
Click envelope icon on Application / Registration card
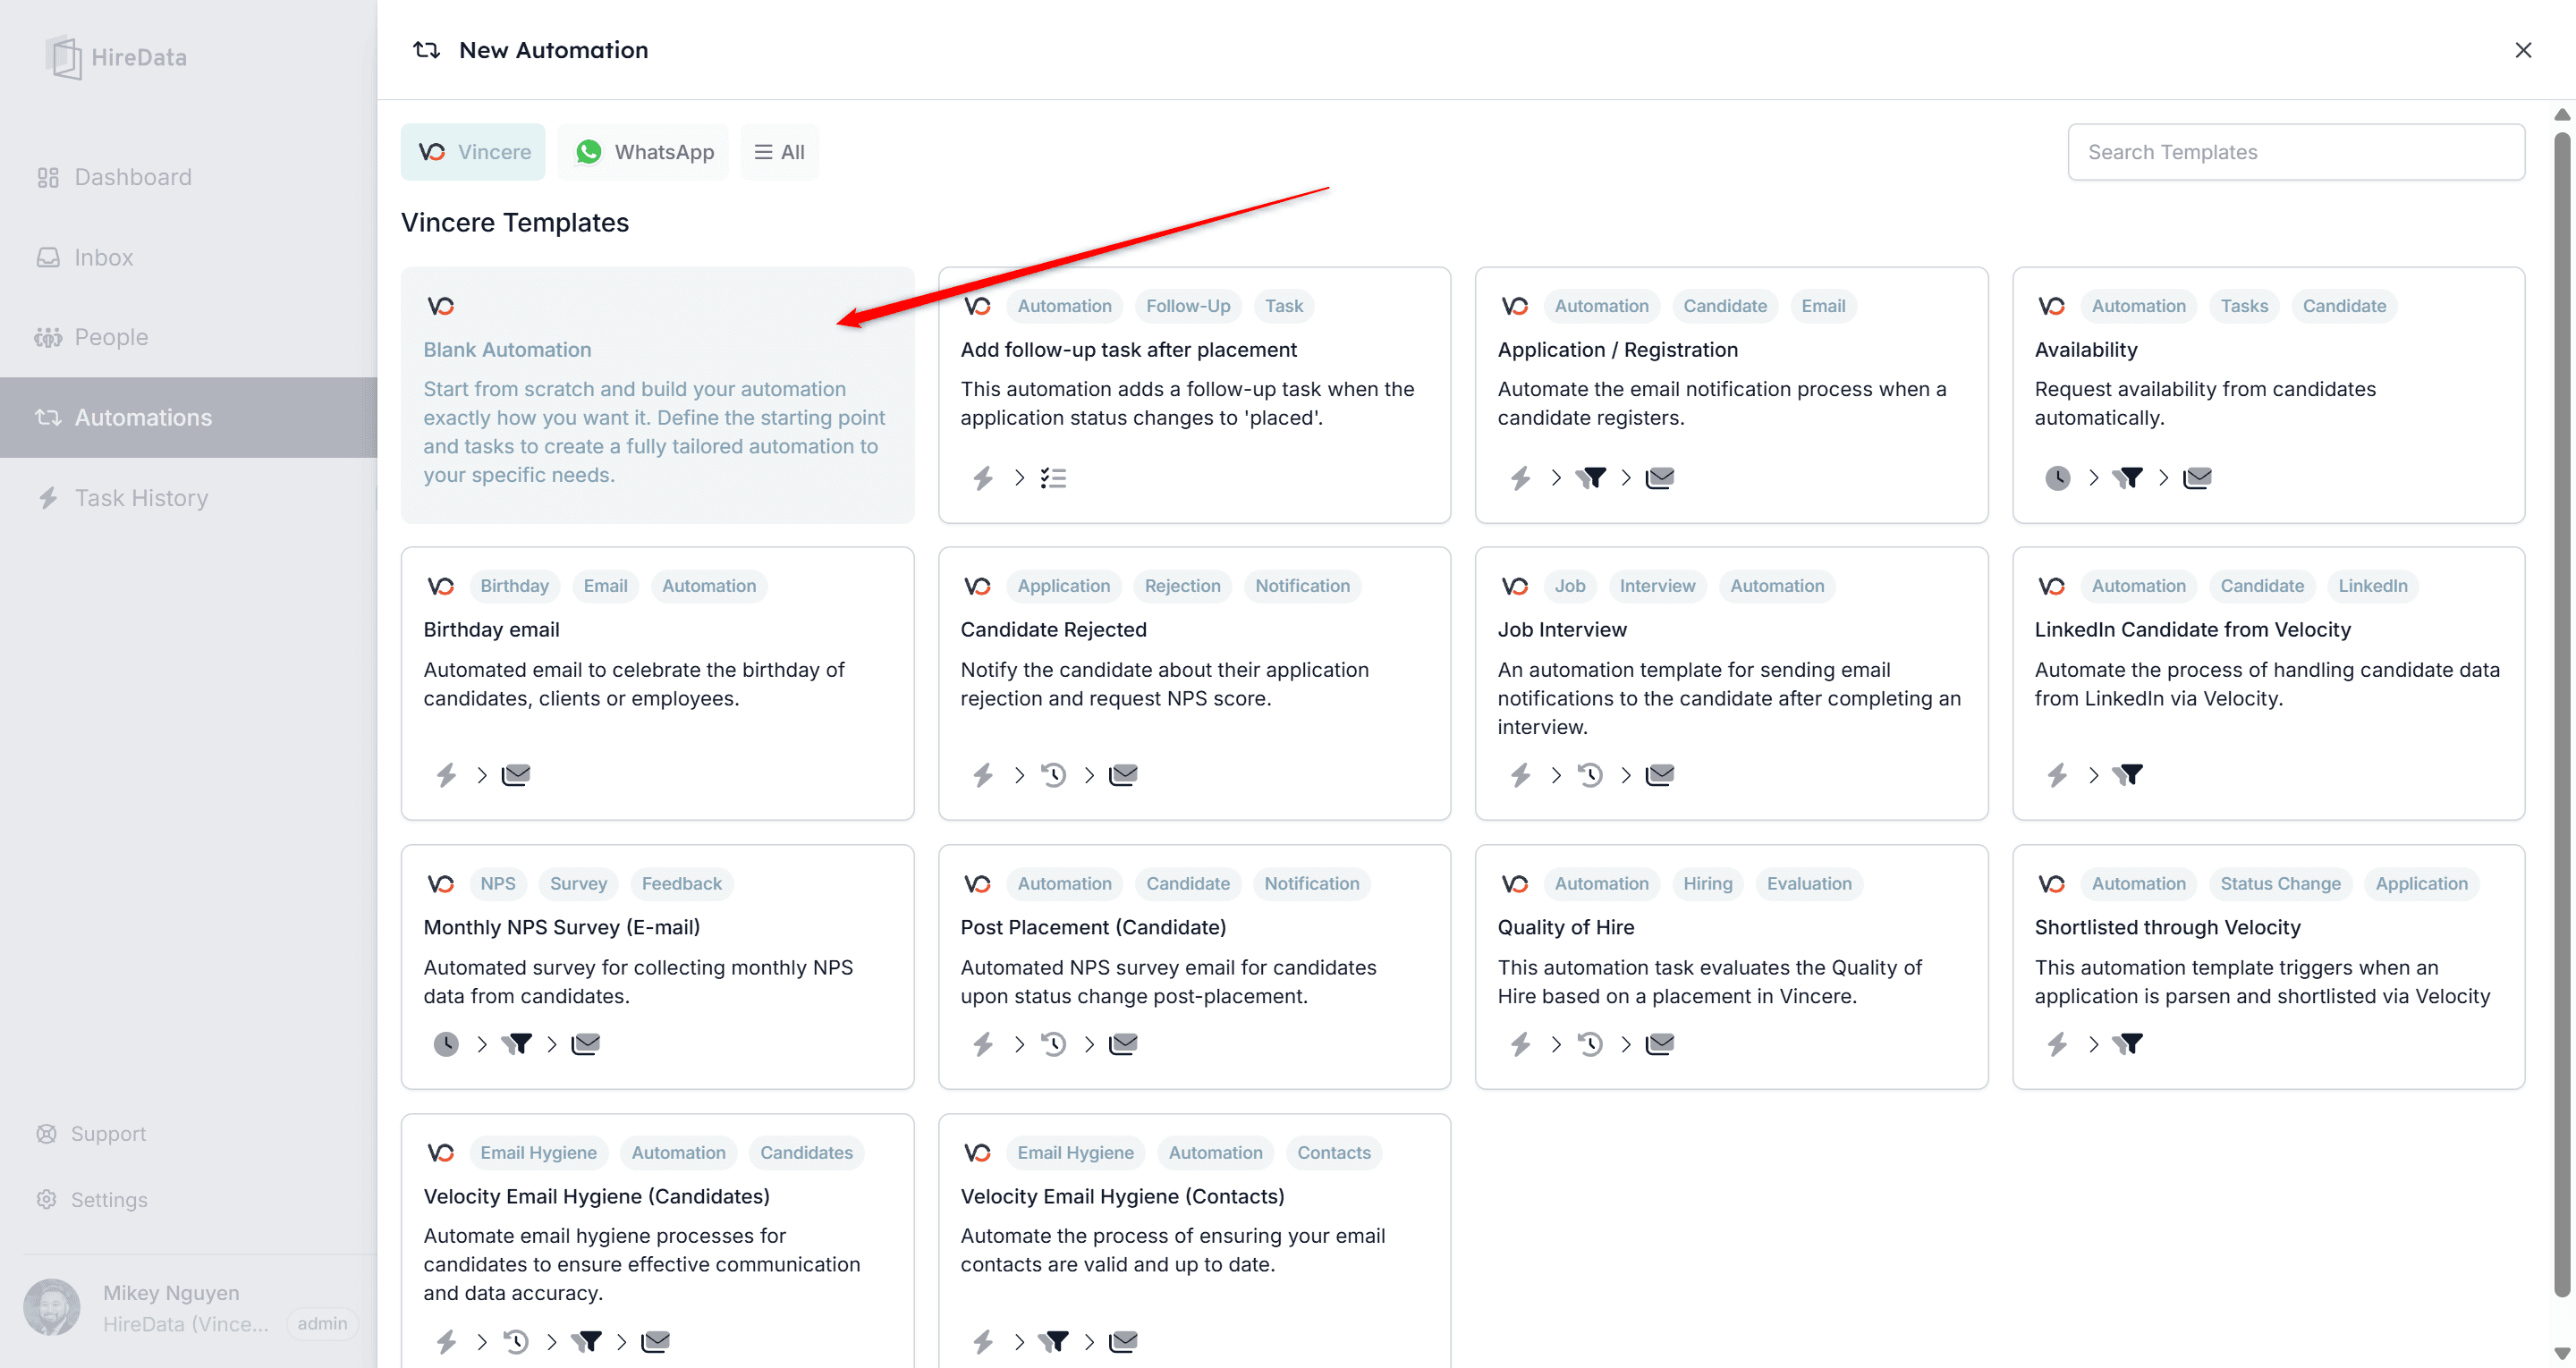coord(1659,478)
